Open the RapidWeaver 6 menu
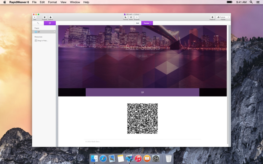The height and width of the screenshot is (164, 263). click(x=19, y=2)
